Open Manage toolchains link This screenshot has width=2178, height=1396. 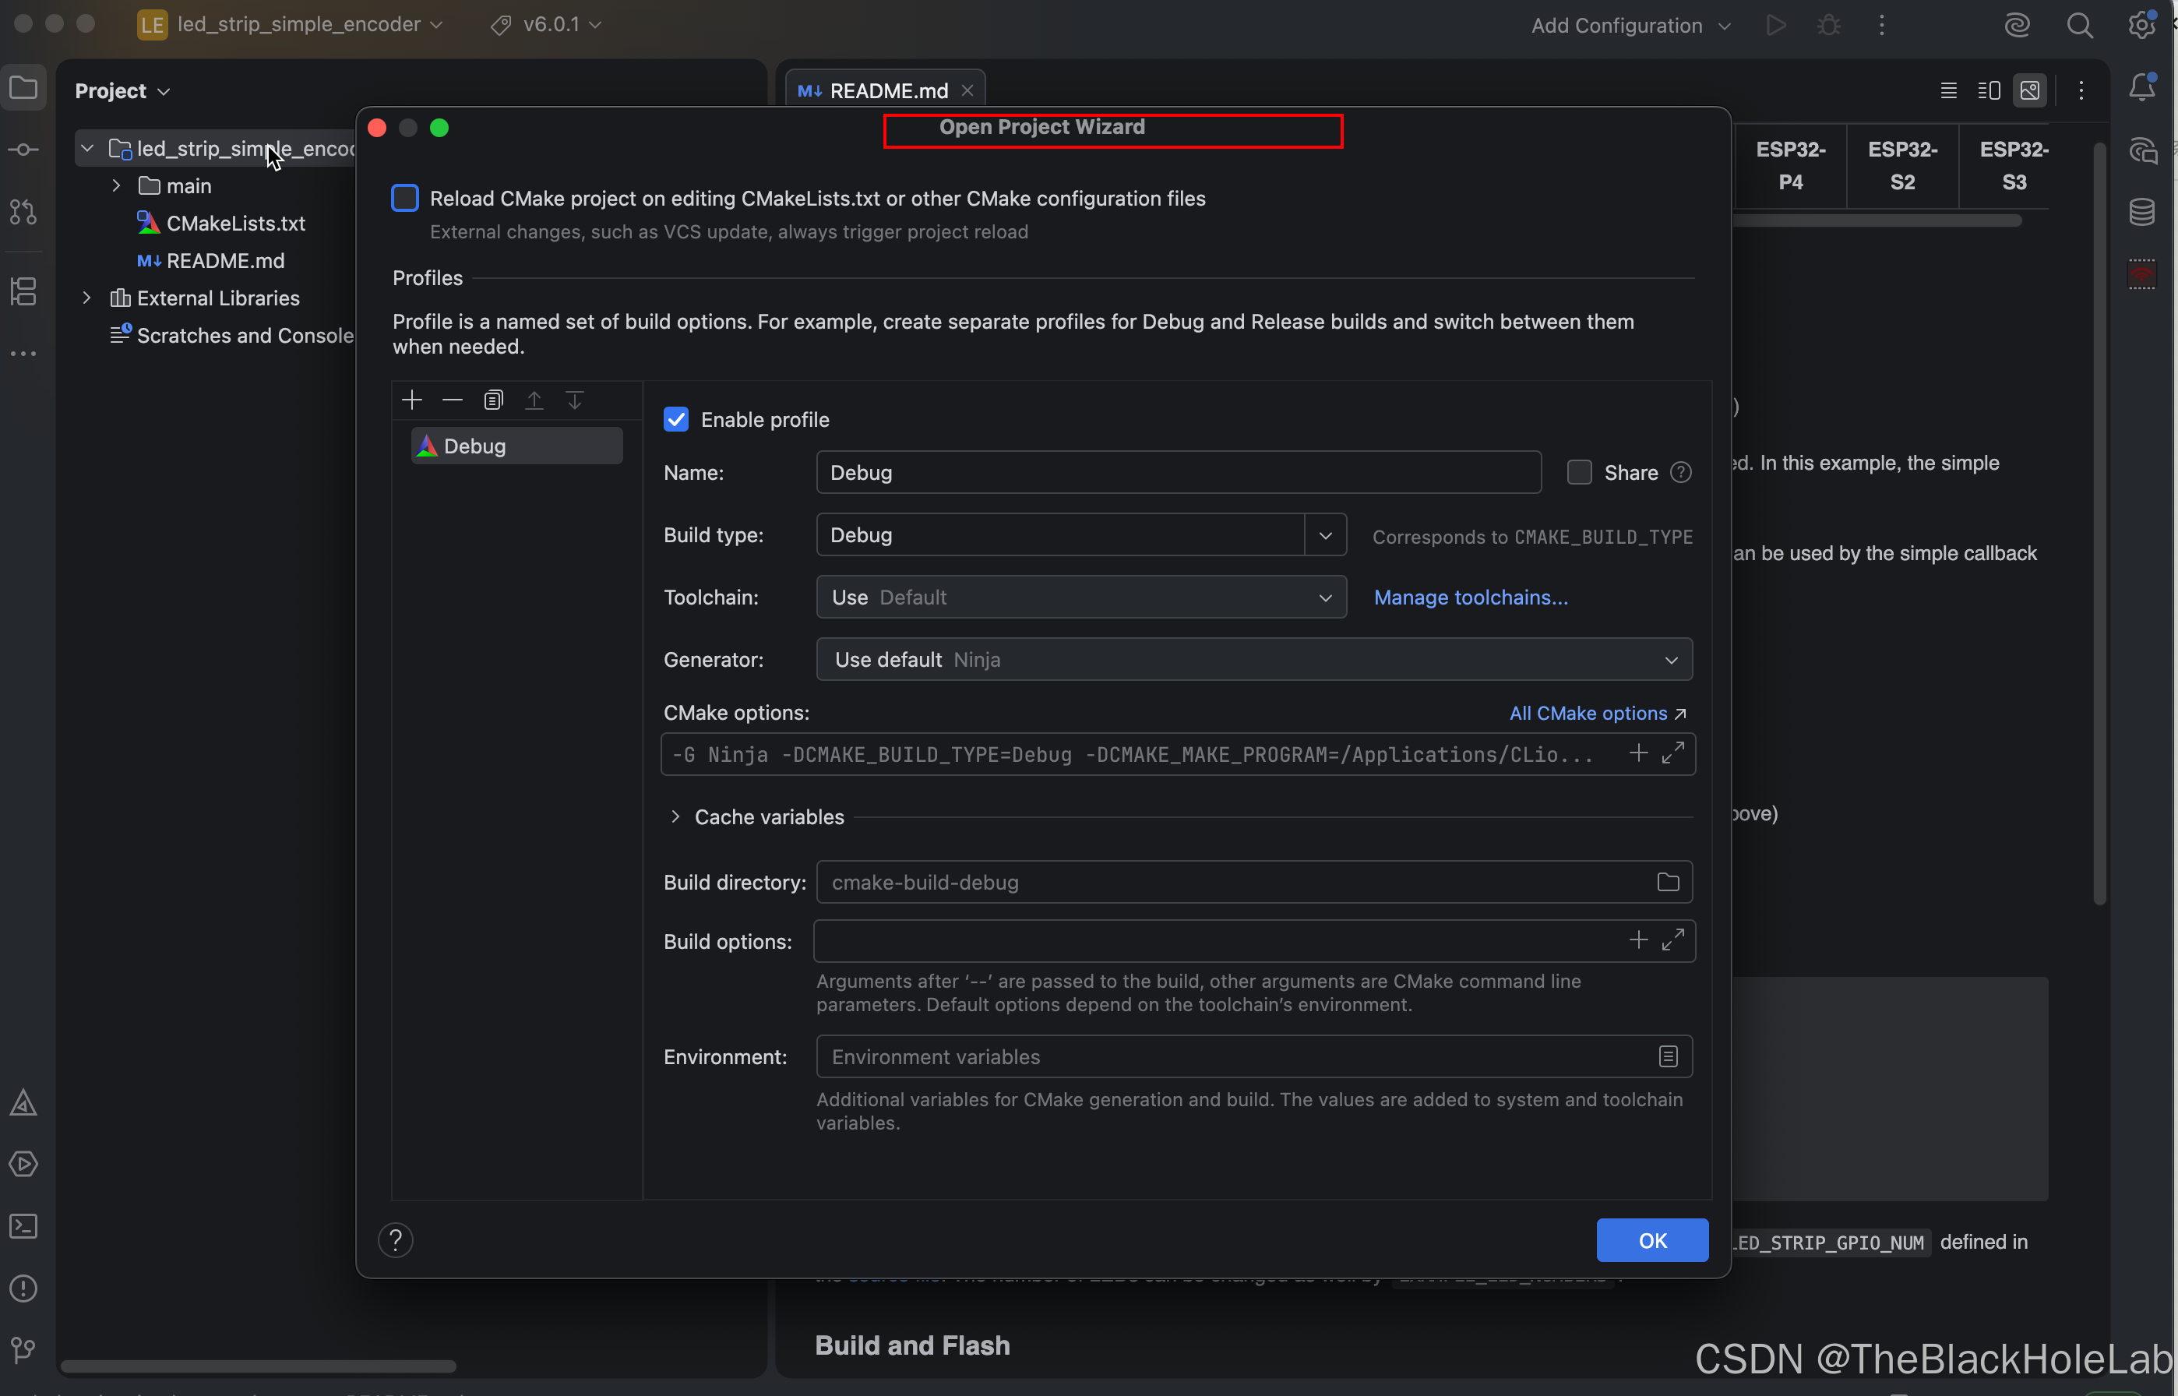[x=1470, y=598]
